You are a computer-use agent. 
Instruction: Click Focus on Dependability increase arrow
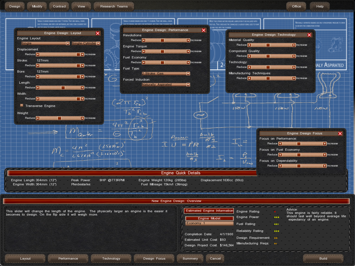point(325,166)
